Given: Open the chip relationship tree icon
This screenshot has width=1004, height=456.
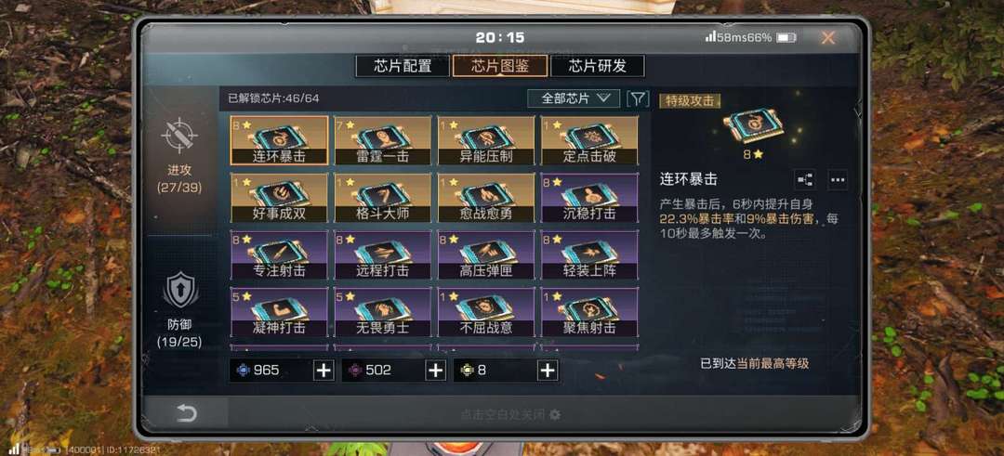Looking at the screenshot, I should [x=804, y=180].
